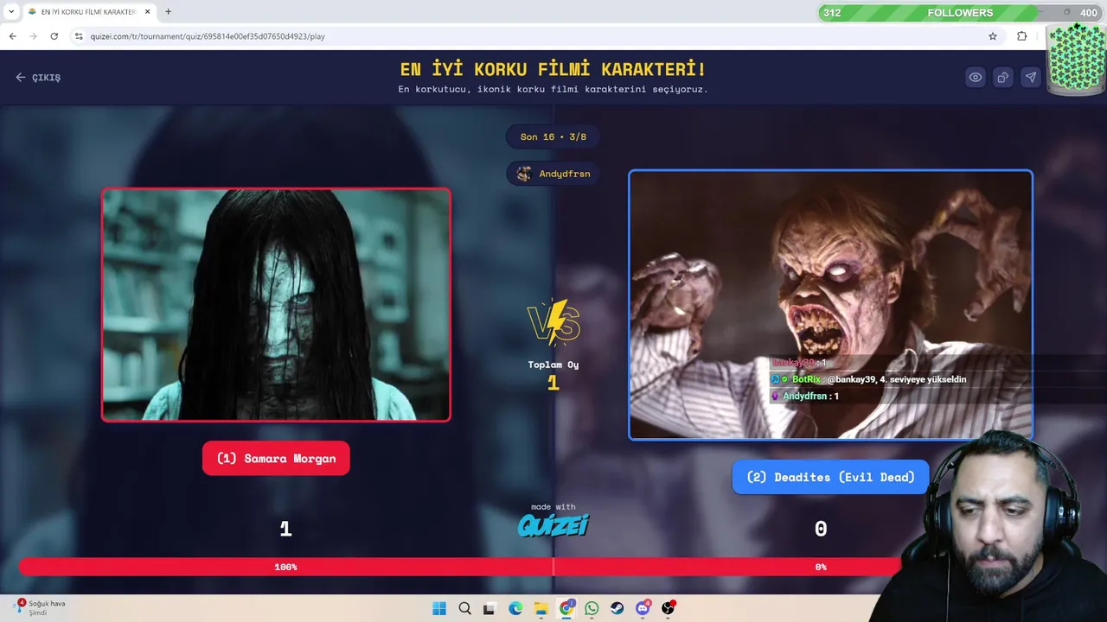This screenshot has width=1107, height=622.
Task: Vote for (2) Deadites (Evil Dead) button
Action: [x=830, y=477]
